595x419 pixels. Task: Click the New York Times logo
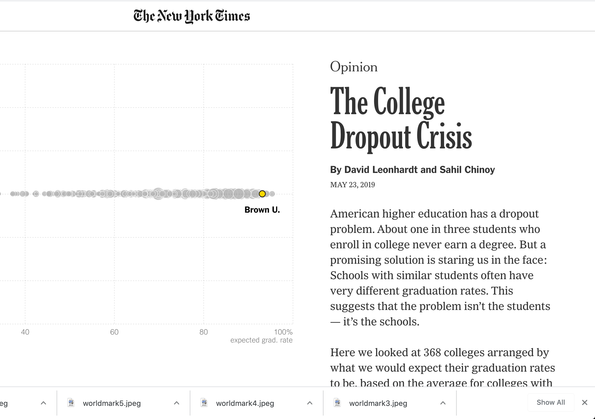click(x=191, y=16)
